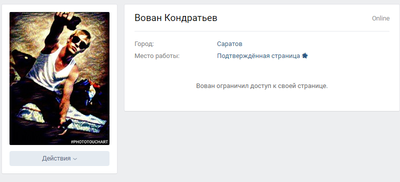
Task: Click the Online status text
Action: (x=380, y=18)
